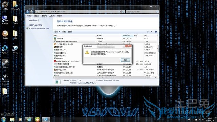Open the Windows Start menu orb
Screen dimensions: 217x122
click(x=4, y=119)
